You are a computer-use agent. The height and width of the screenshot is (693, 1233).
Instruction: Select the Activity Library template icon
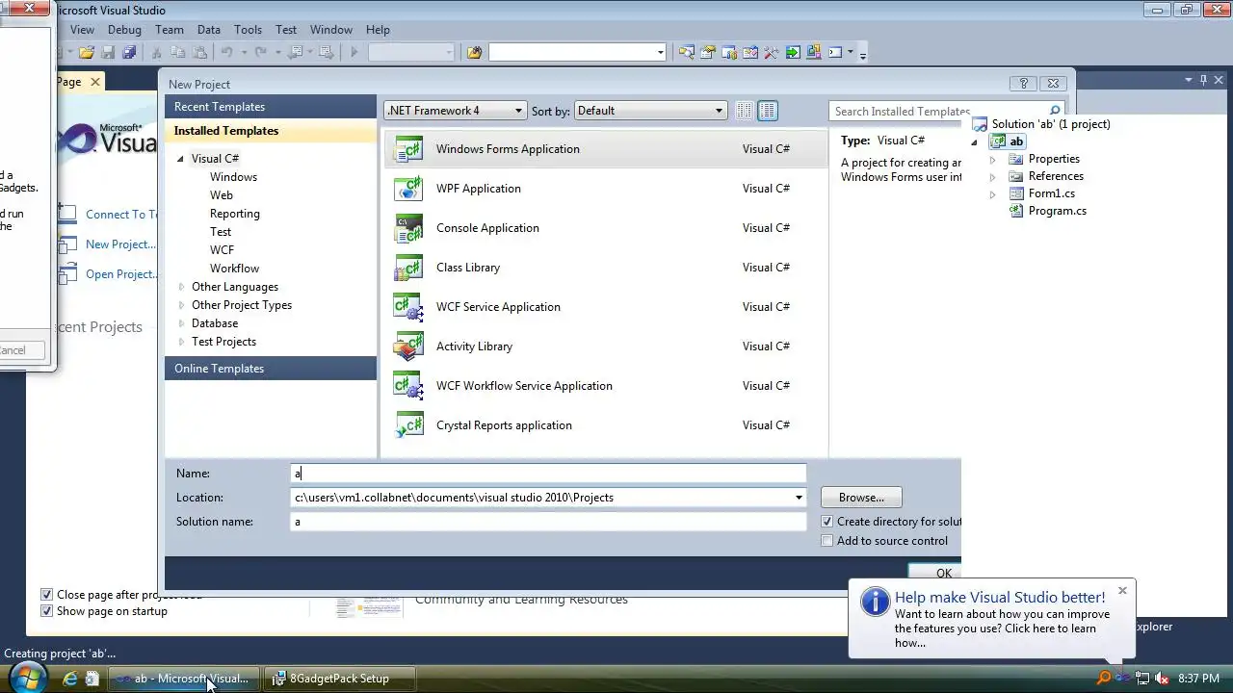(408, 346)
